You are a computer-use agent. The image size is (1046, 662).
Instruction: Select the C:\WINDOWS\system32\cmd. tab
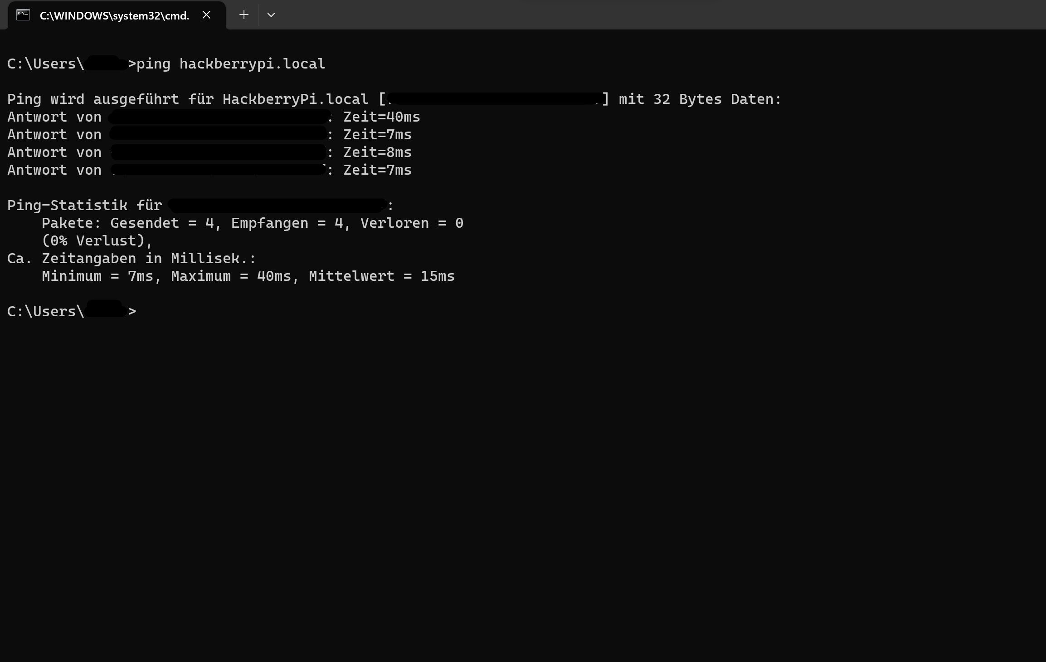point(117,15)
